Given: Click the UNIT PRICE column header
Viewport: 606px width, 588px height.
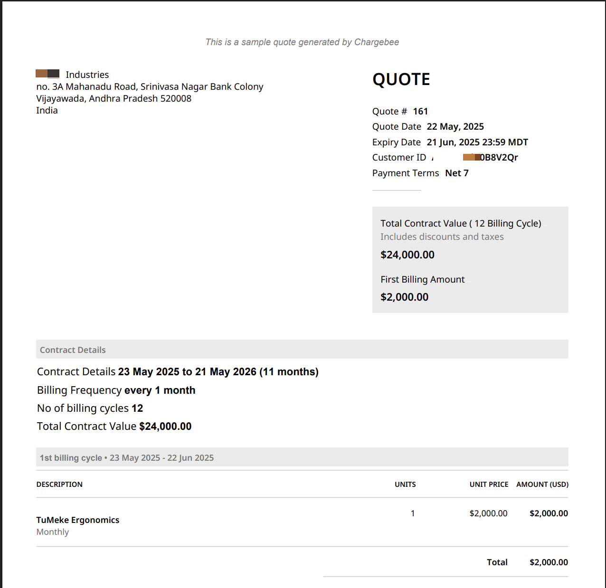Looking at the screenshot, I should click(x=489, y=484).
